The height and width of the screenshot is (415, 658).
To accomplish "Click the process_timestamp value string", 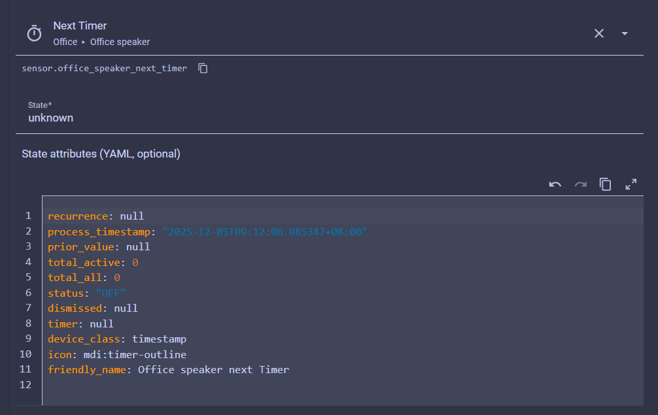I will (x=264, y=231).
